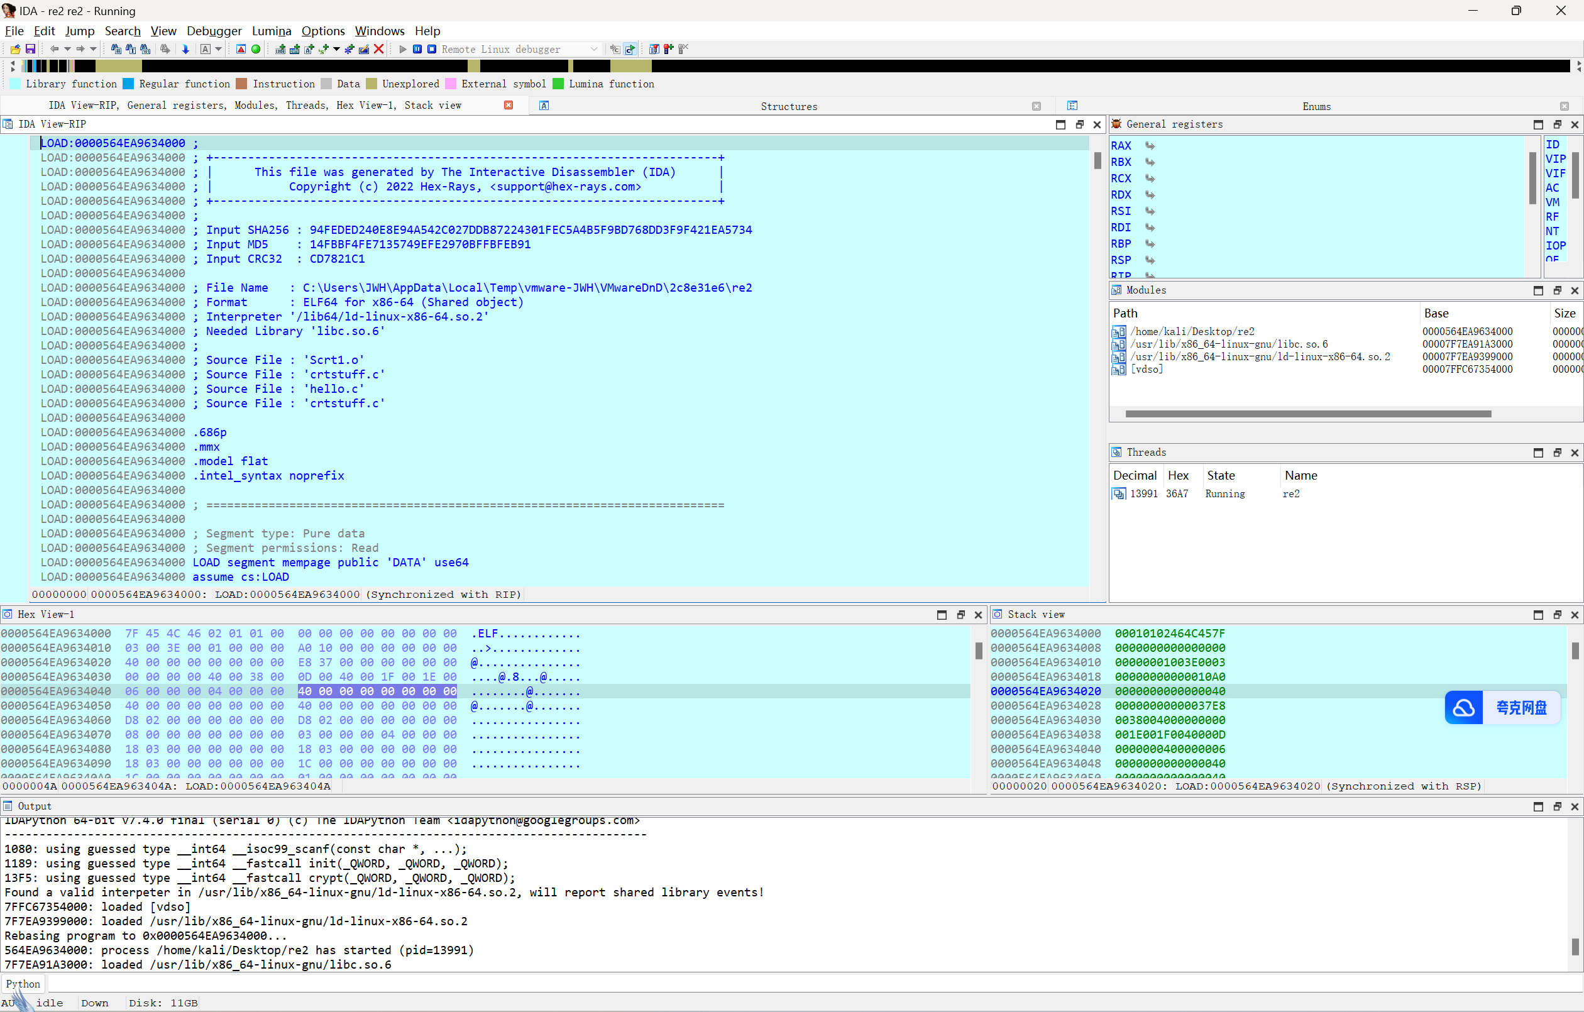Open the Windows menu

pyautogui.click(x=380, y=31)
